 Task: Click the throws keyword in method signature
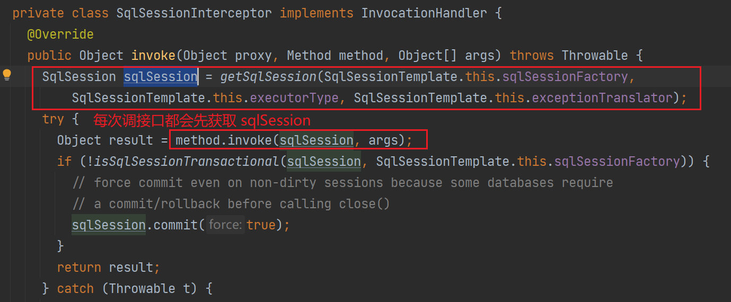[x=532, y=56]
